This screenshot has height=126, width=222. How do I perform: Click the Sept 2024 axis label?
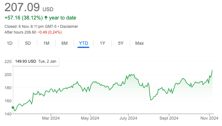[169, 118]
